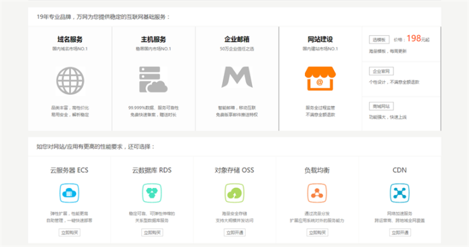Click the 企业官网 button
Viewport: 469px width, 247px height.
click(381, 71)
